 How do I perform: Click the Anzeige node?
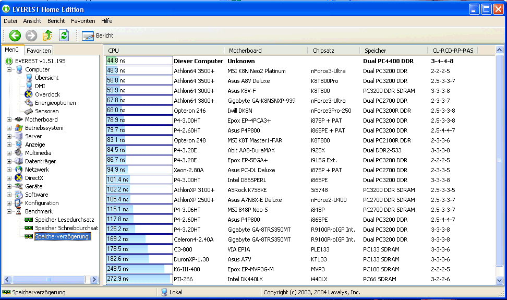[x=35, y=145]
